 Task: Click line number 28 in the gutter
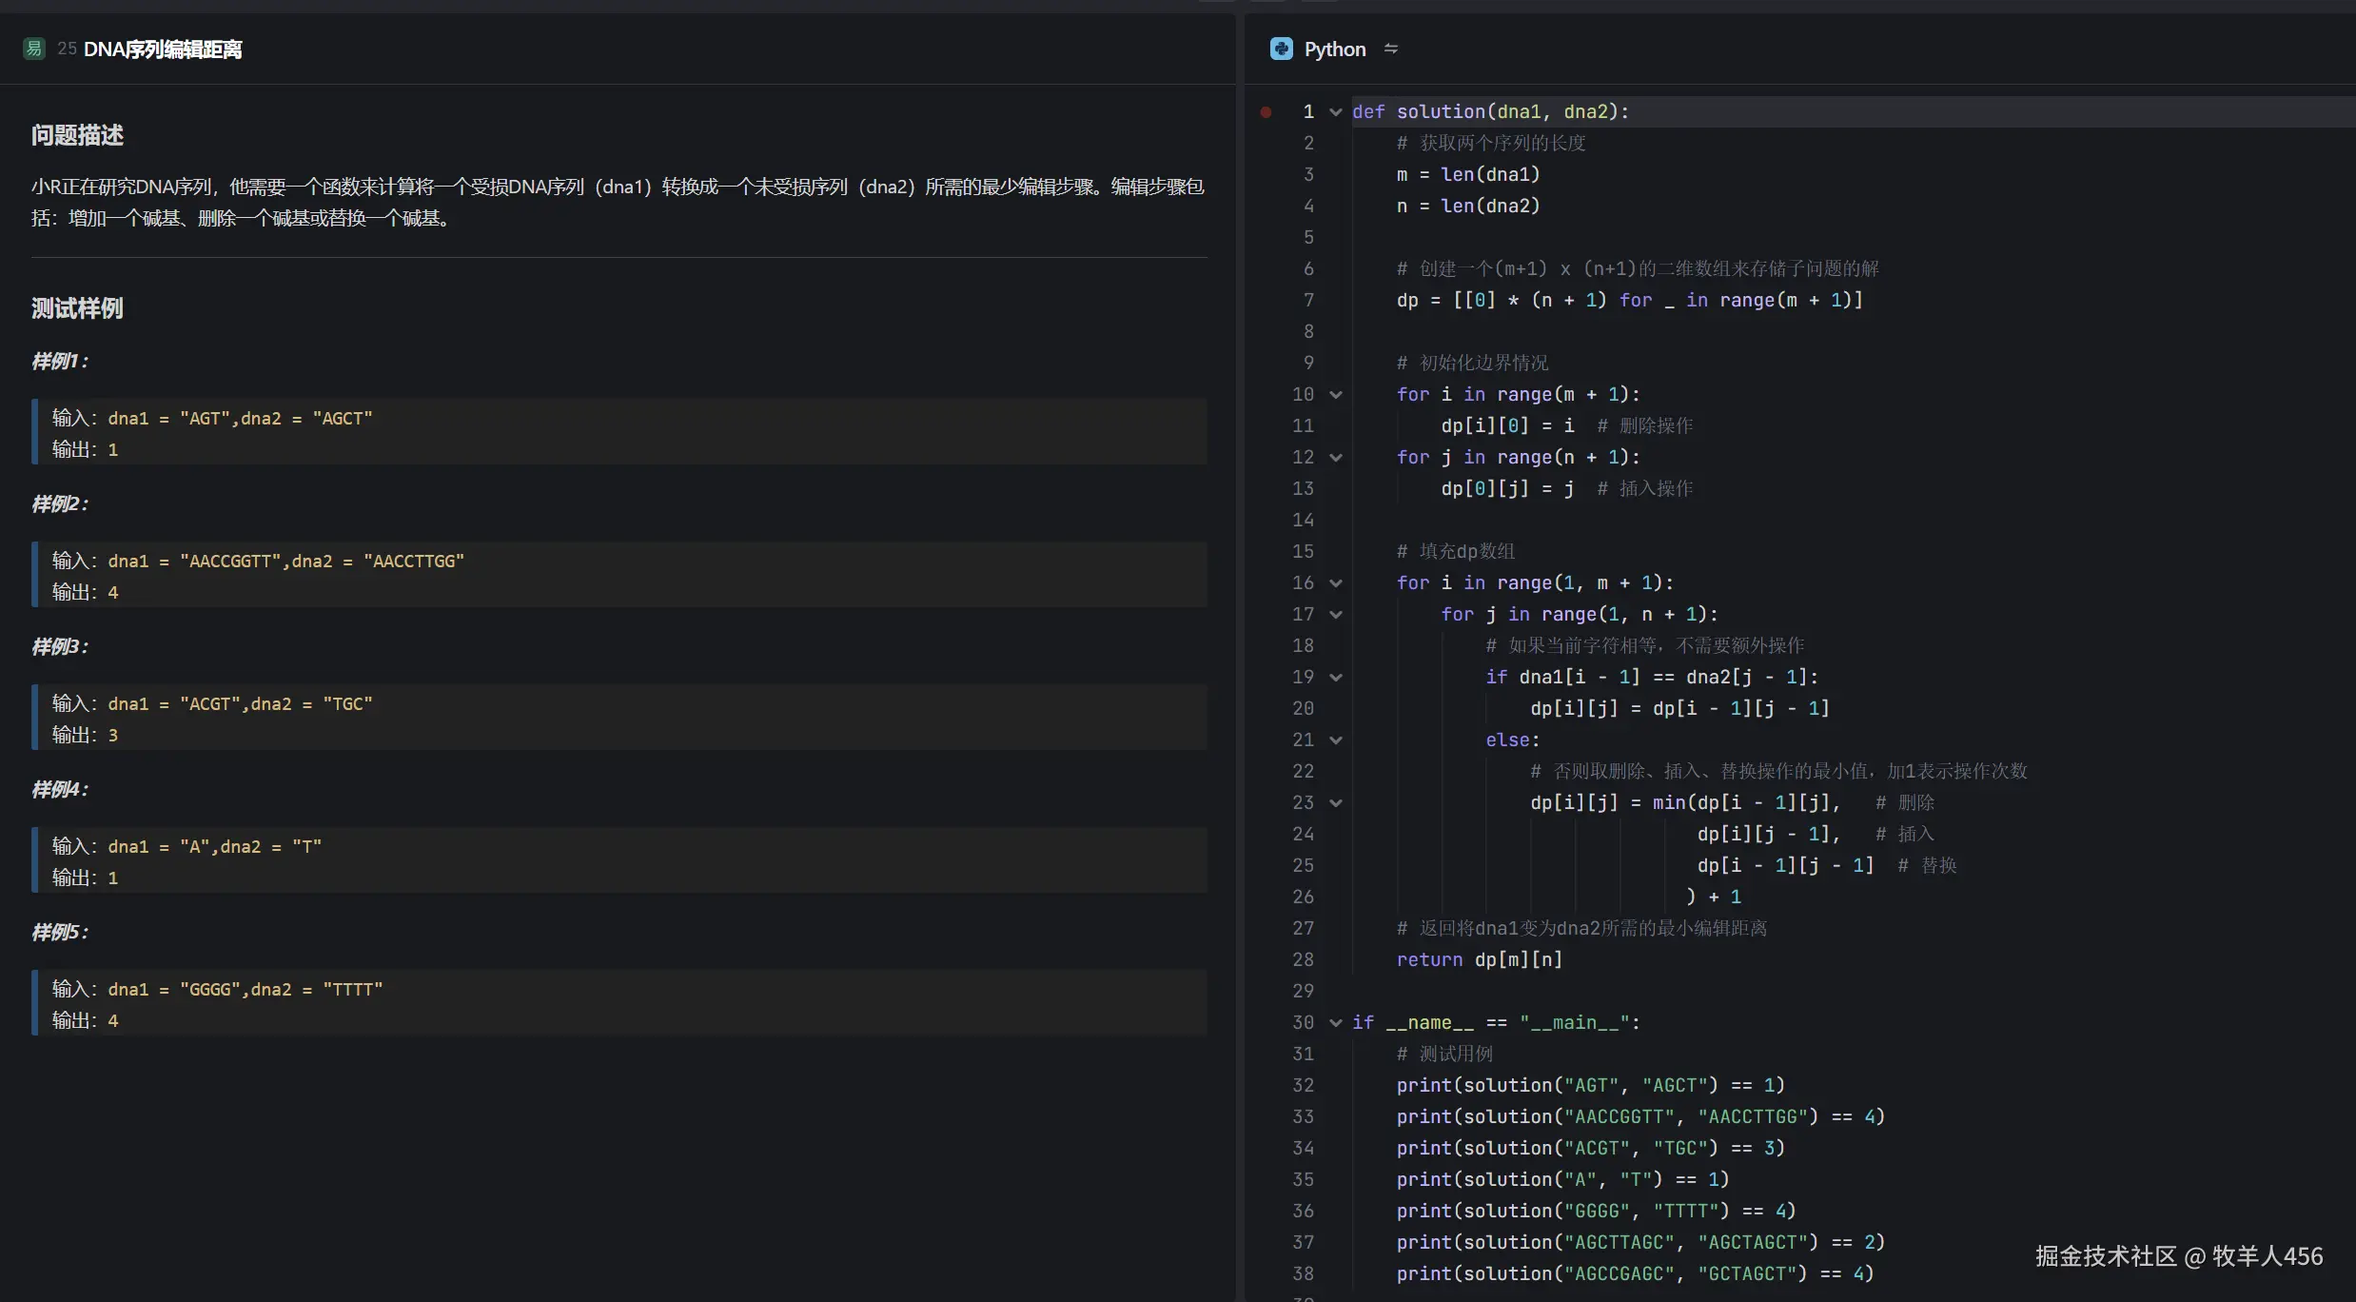coord(1303,959)
